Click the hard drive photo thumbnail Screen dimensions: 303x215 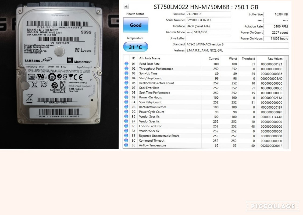pos(59,74)
